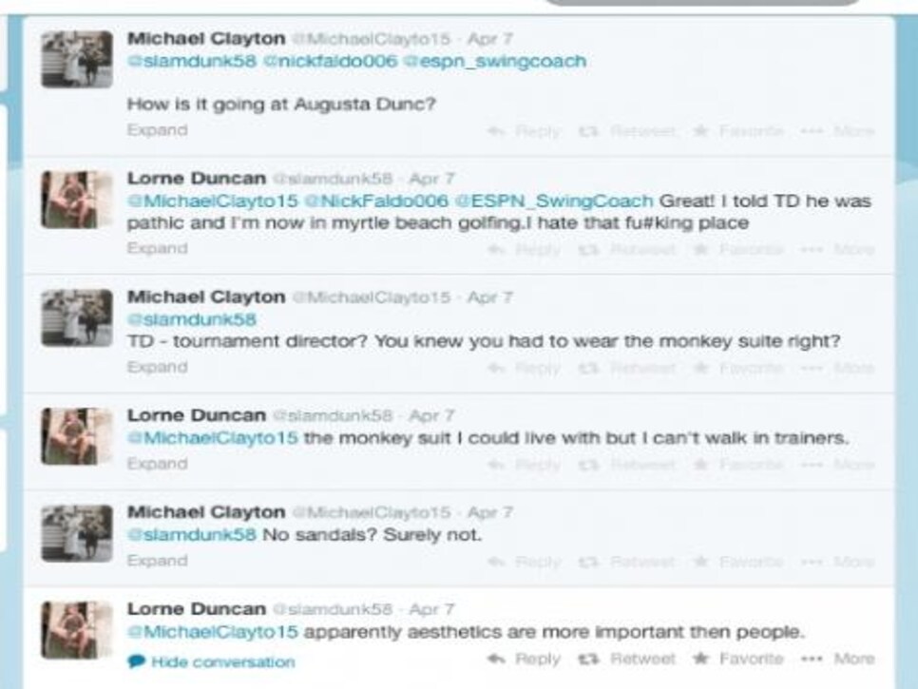918x689 pixels.
Task: Open @ESPN_SwingCoach mention in Lorne's reply
Action: tap(554, 201)
